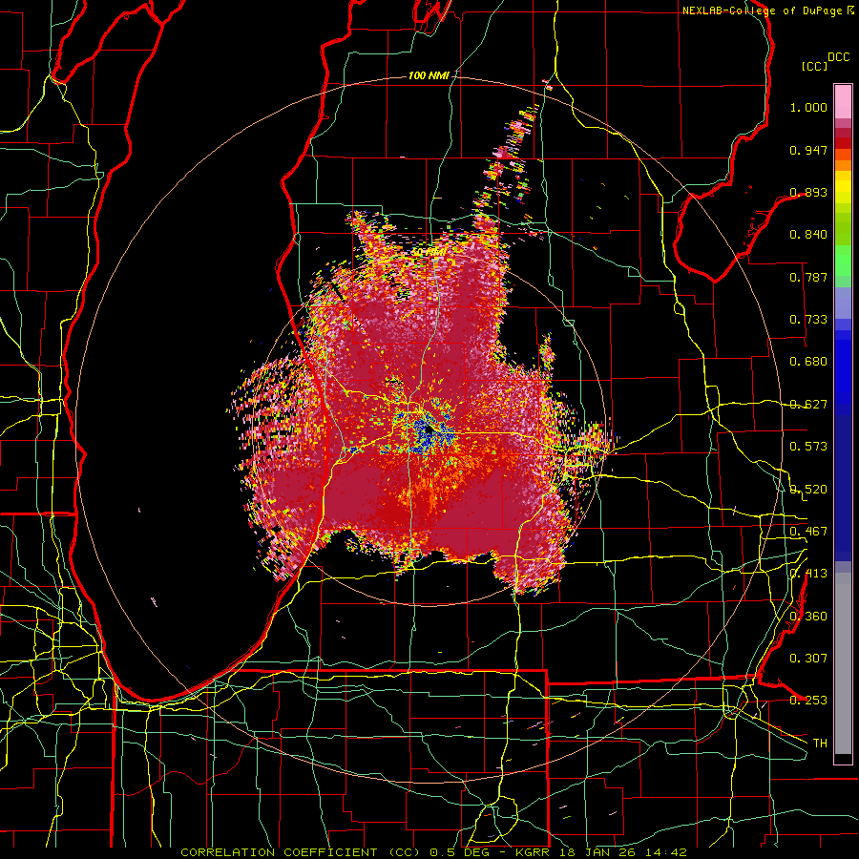Click the 0.947 legend value
This screenshot has width=859, height=859.
click(808, 150)
